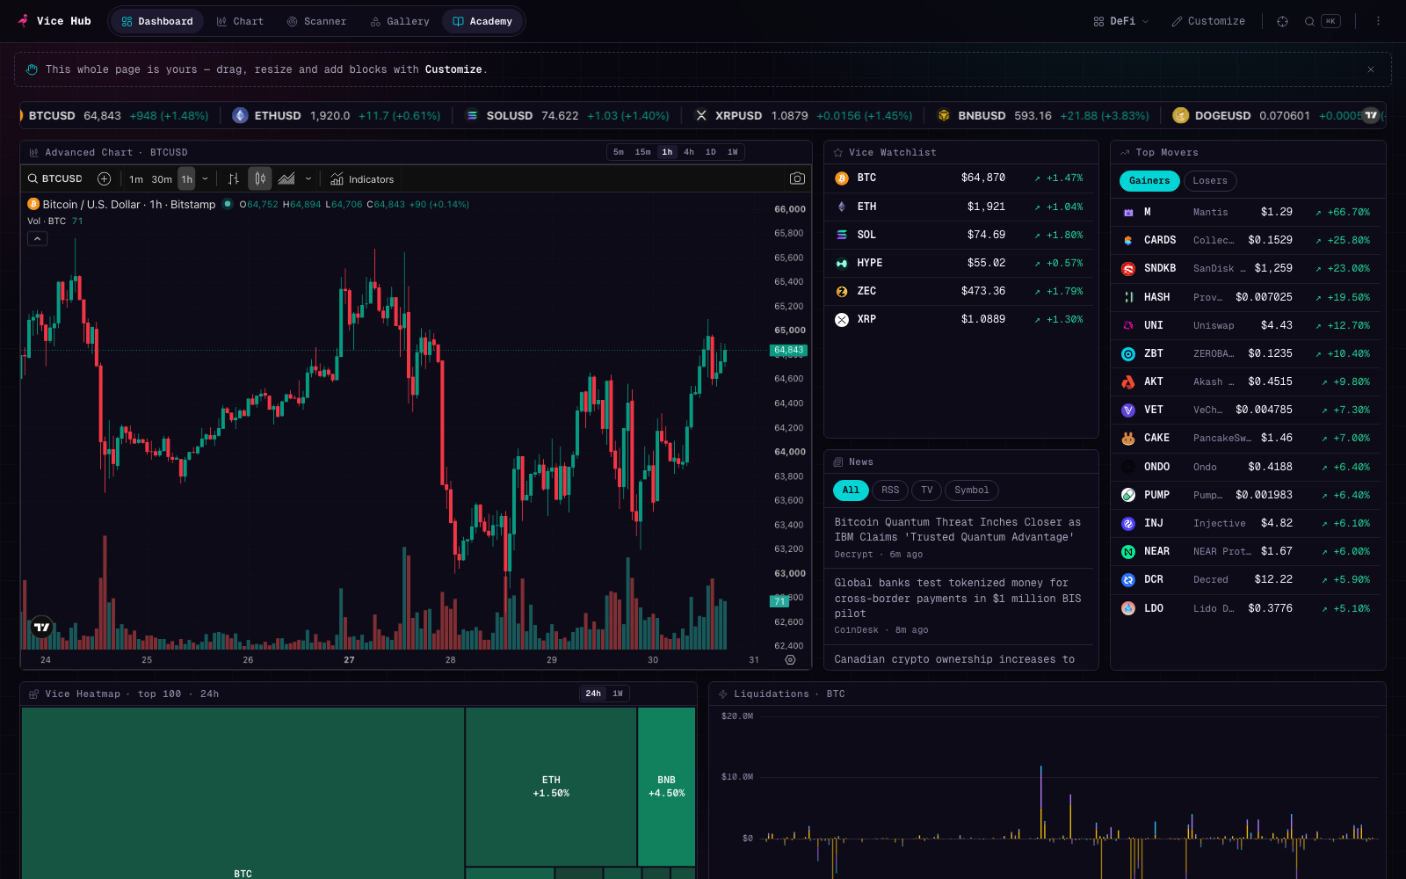Click the HYPE token icon in Watchlist
Screen dimensions: 1406x879
pyautogui.click(x=842, y=263)
